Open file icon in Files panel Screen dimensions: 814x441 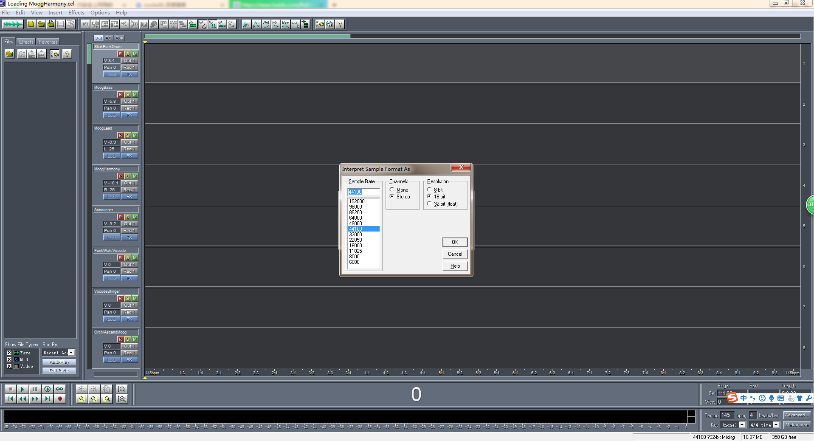(x=9, y=54)
